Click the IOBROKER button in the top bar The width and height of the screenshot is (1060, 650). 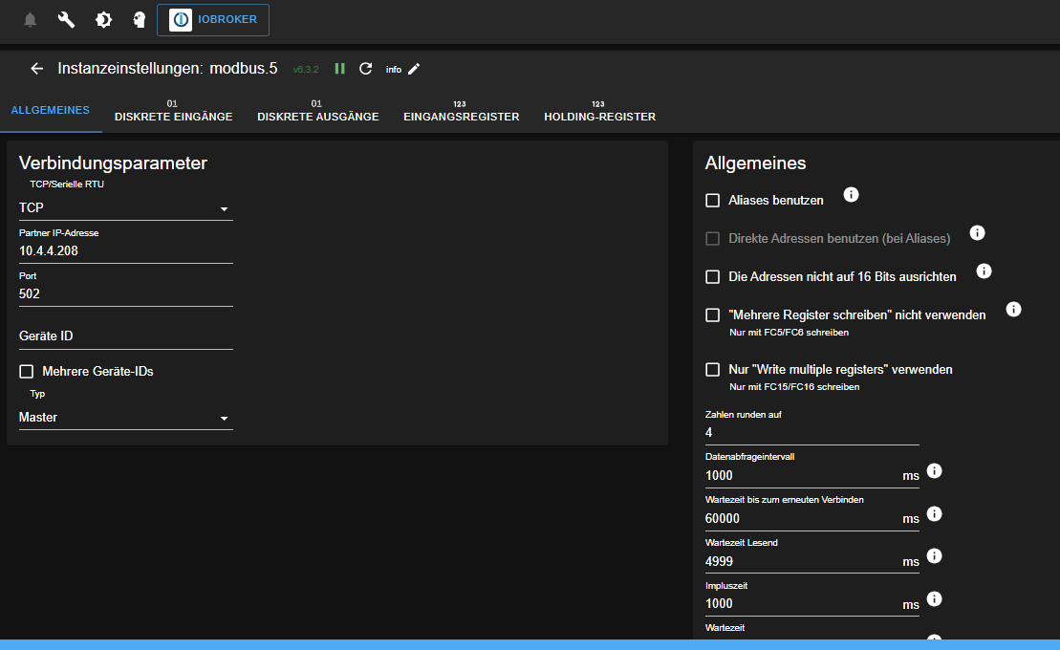(x=212, y=19)
